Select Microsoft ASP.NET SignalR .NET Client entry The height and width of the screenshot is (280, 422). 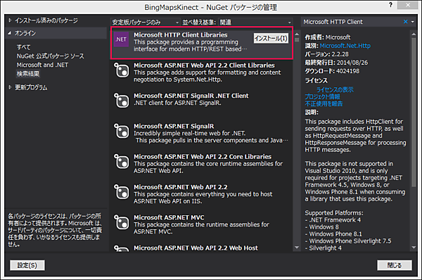click(191, 96)
